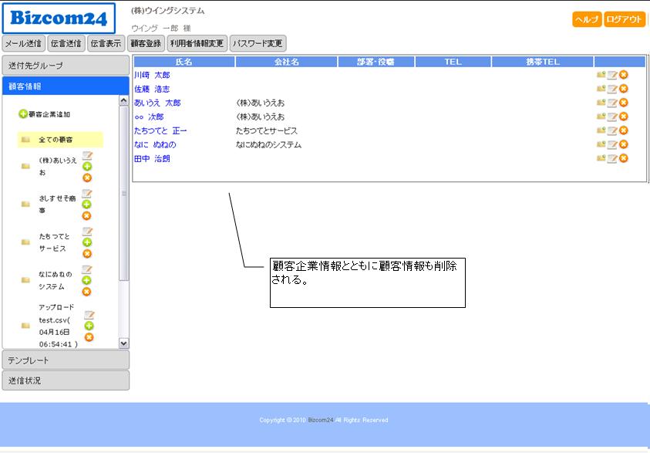Click the green plus icon beside たちつてとサービス
Screen dimensions: 650x453
[87, 242]
